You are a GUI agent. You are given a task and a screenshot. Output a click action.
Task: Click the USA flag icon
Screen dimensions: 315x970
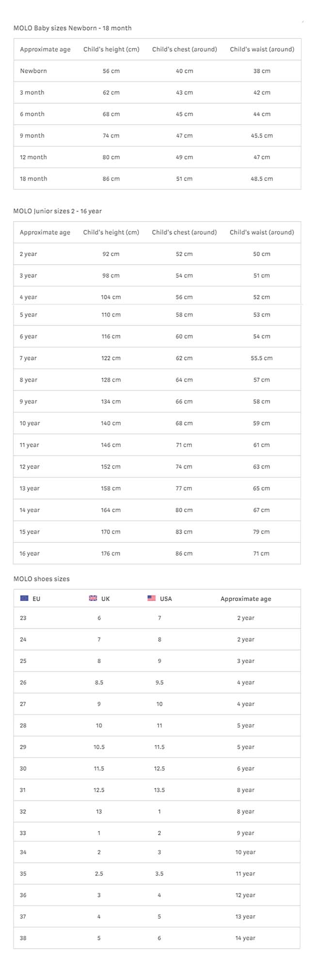tap(152, 598)
